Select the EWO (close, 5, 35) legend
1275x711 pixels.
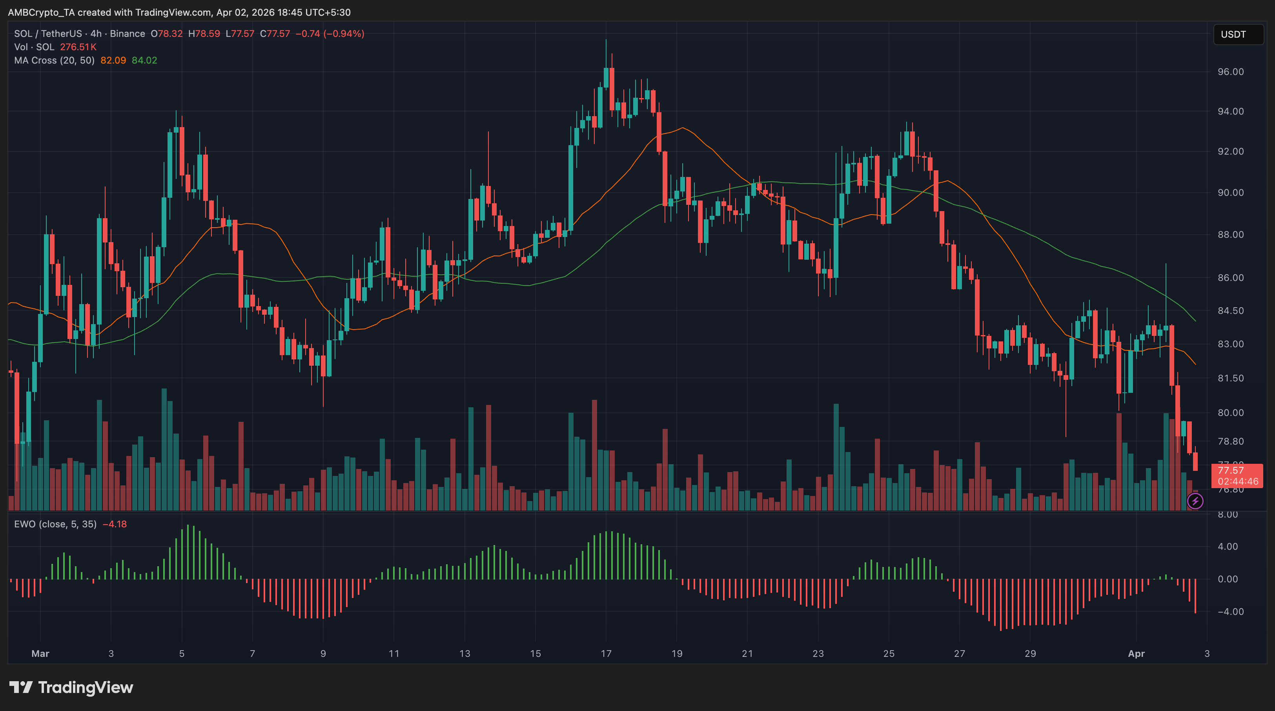(x=55, y=524)
